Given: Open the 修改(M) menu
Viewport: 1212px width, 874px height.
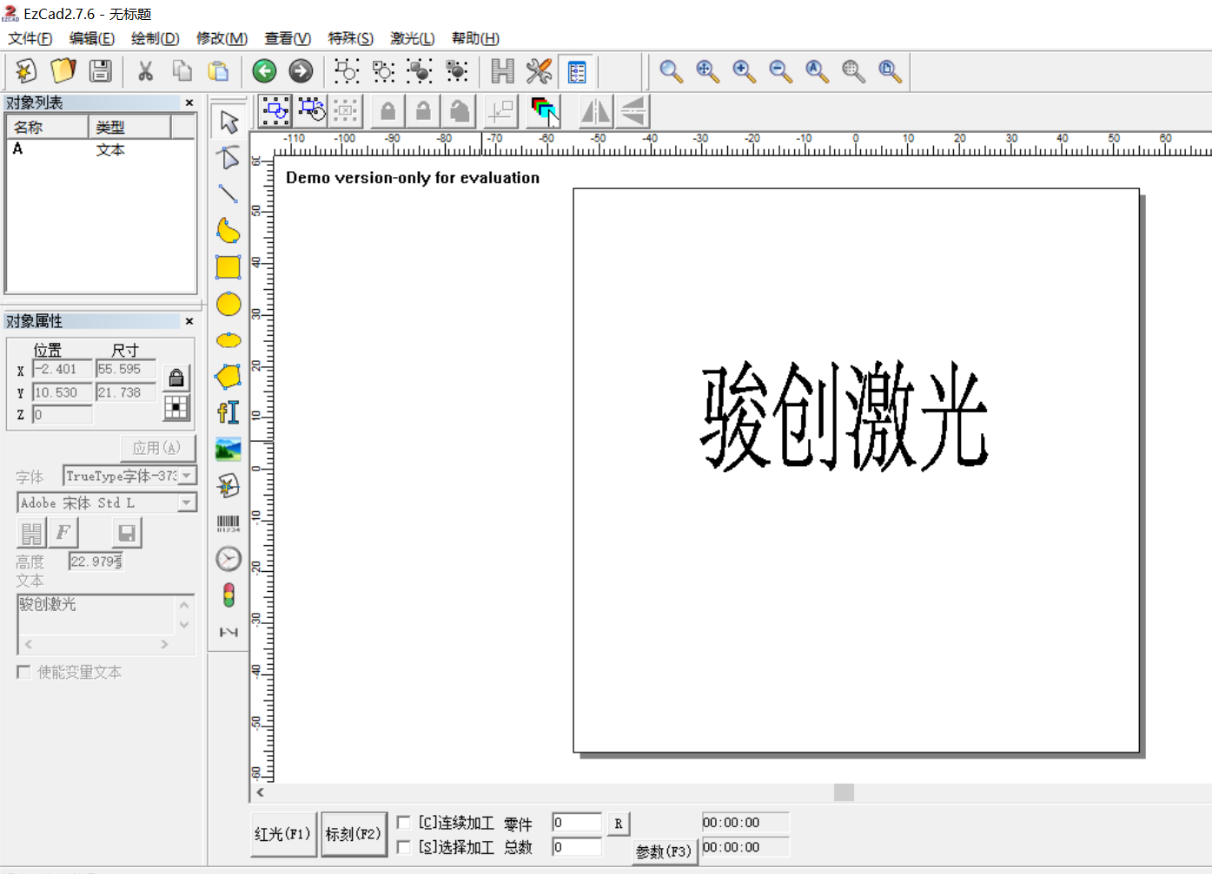Looking at the screenshot, I should [222, 38].
